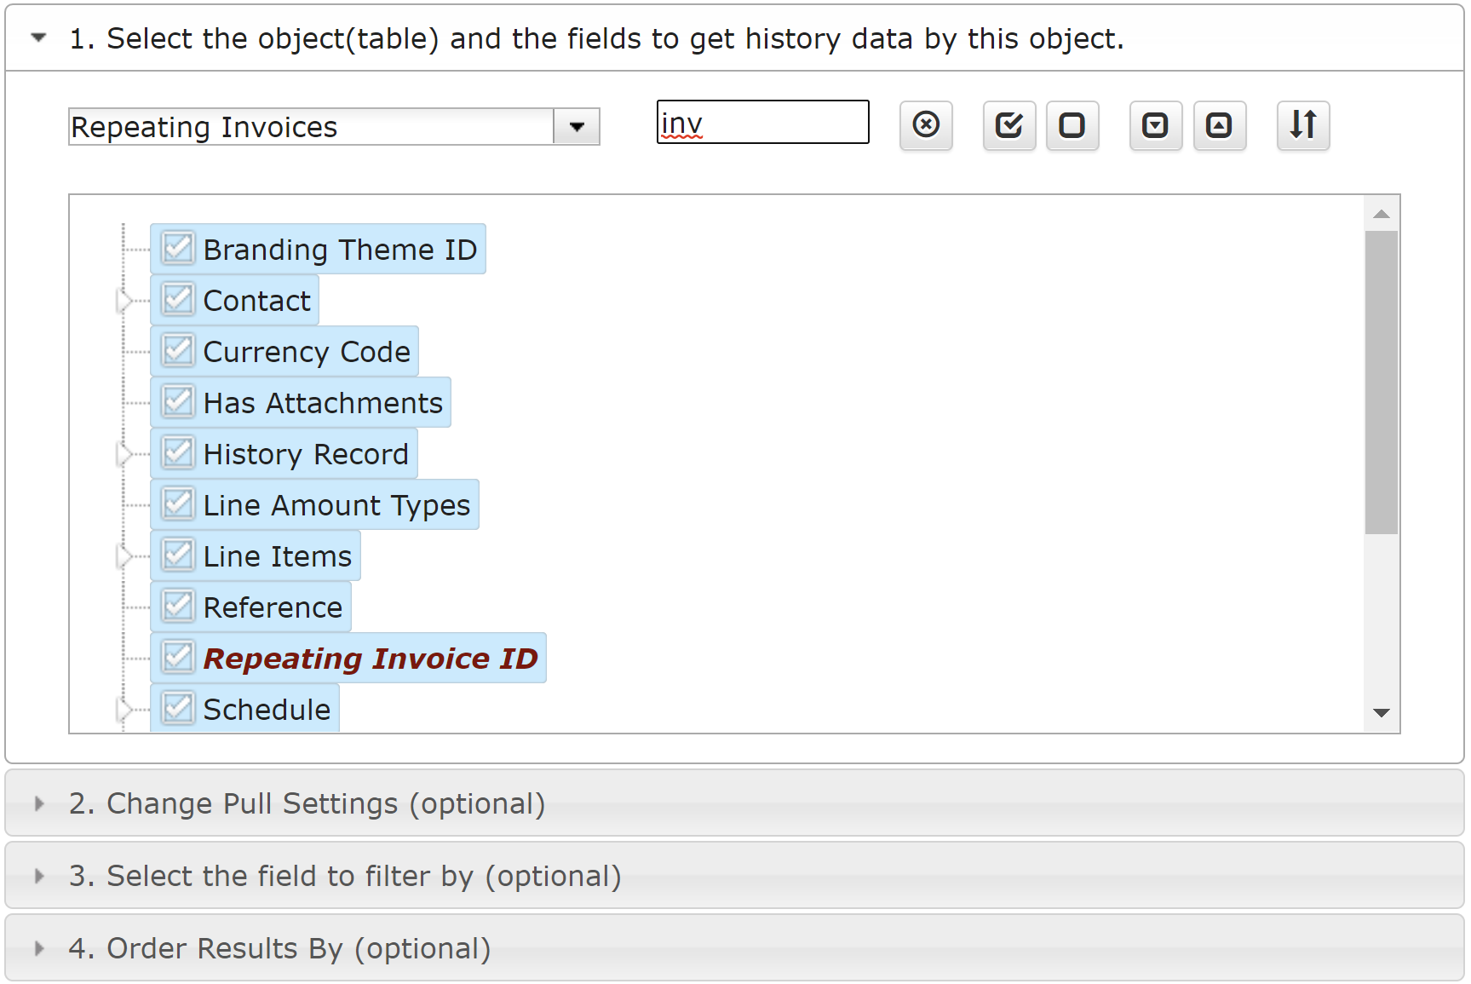The image size is (1471, 984).
Task: Expand the Contact tree node
Action: (124, 301)
